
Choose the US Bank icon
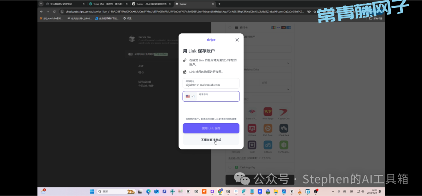[x=252, y=128]
